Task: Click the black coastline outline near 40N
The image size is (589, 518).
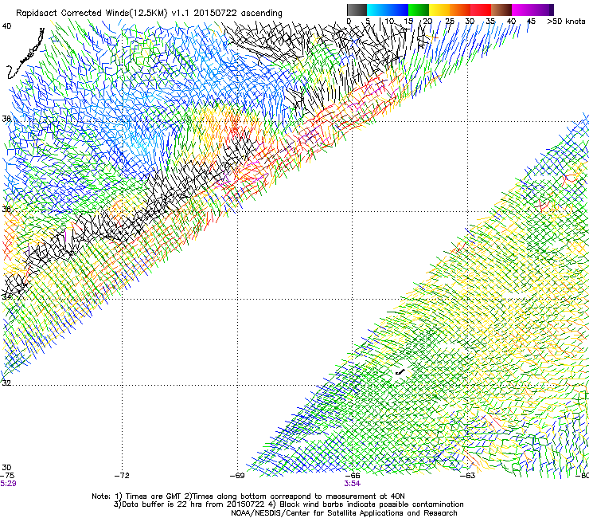Action: point(25,53)
